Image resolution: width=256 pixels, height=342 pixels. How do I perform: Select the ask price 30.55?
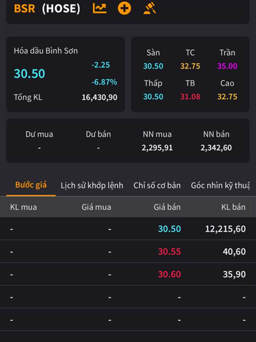(169, 251)
